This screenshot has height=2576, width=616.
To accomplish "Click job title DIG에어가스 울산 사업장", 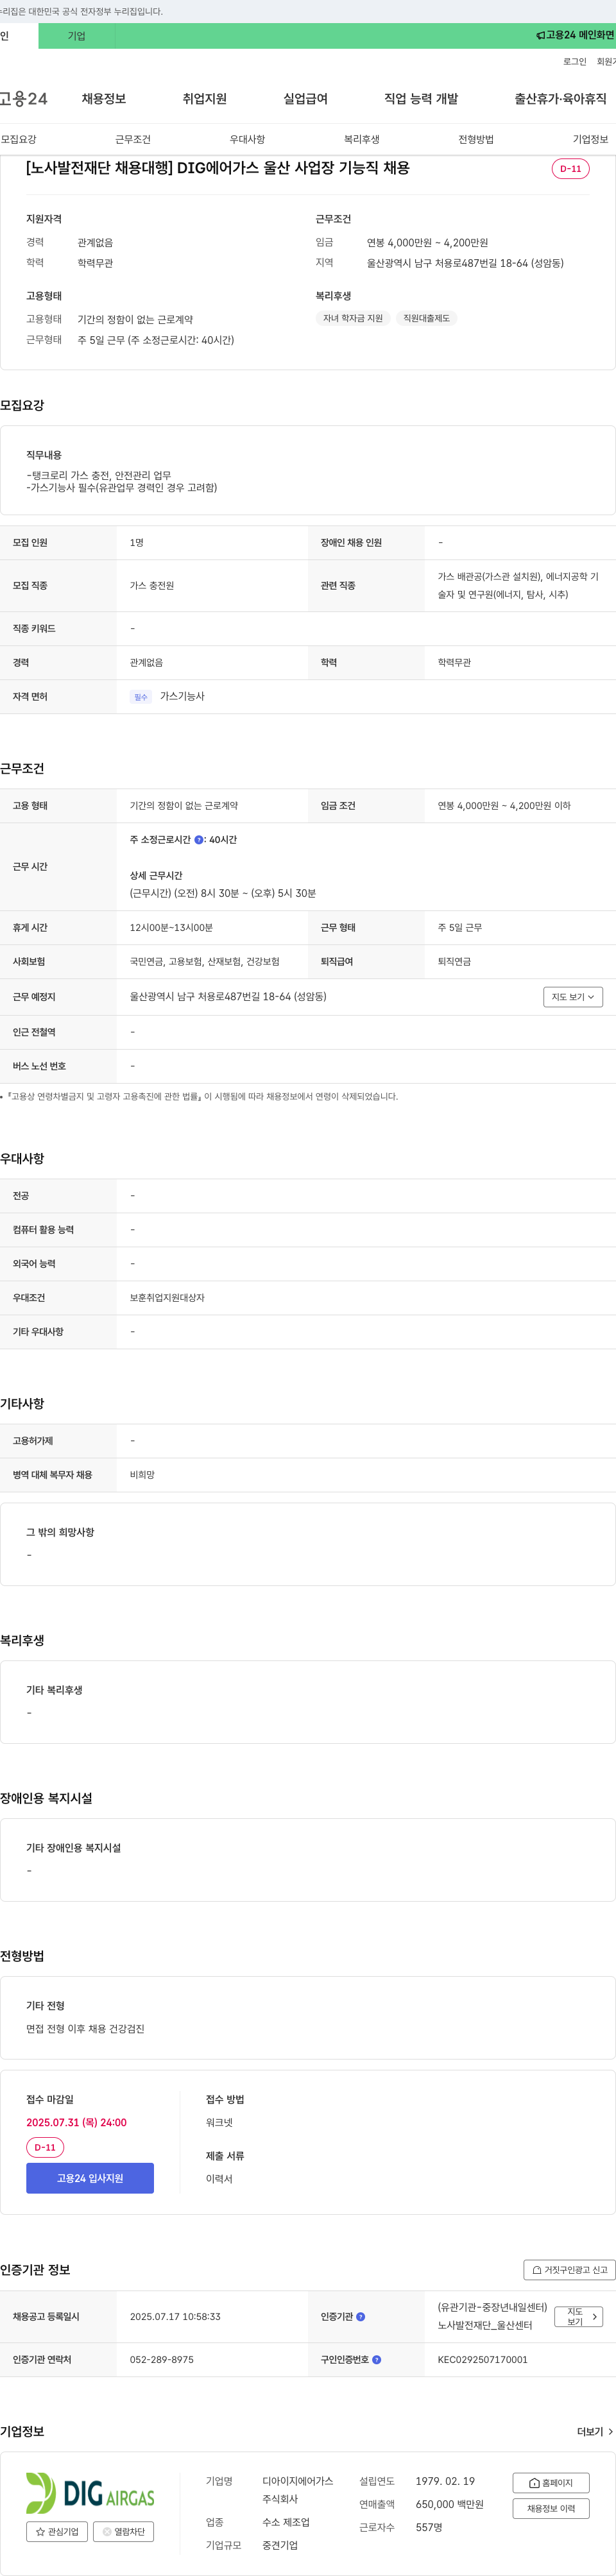I will click(218, 168).
